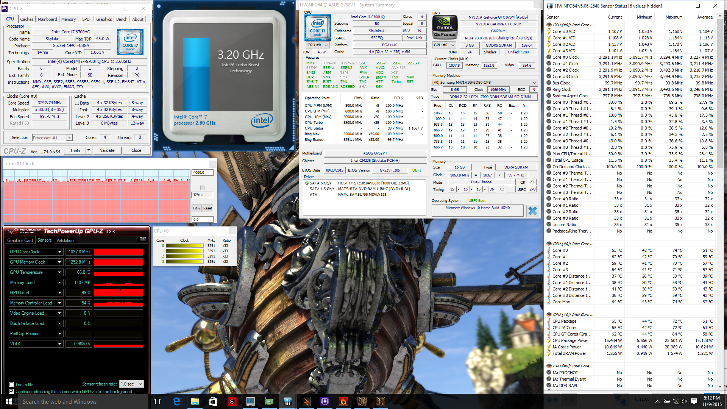The image size is (727, 409).
Task: Click the muted volume tray icon
Action: pyautogui.click(x=685, y=401)
